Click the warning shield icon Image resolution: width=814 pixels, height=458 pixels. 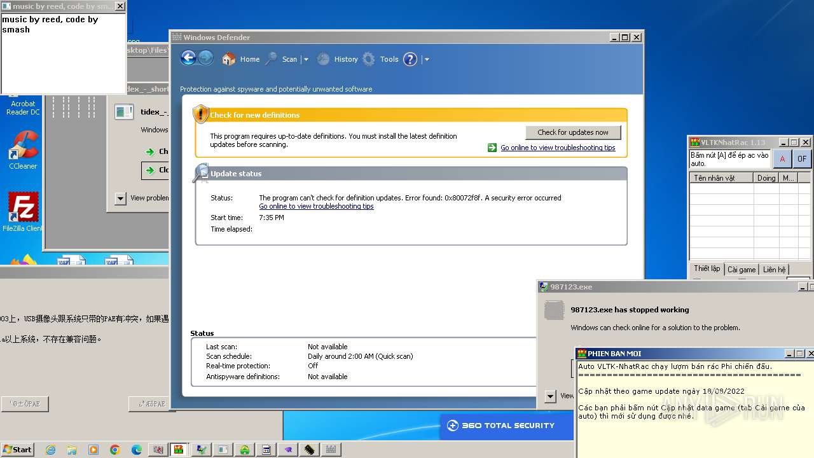click(x=201, y=114)
